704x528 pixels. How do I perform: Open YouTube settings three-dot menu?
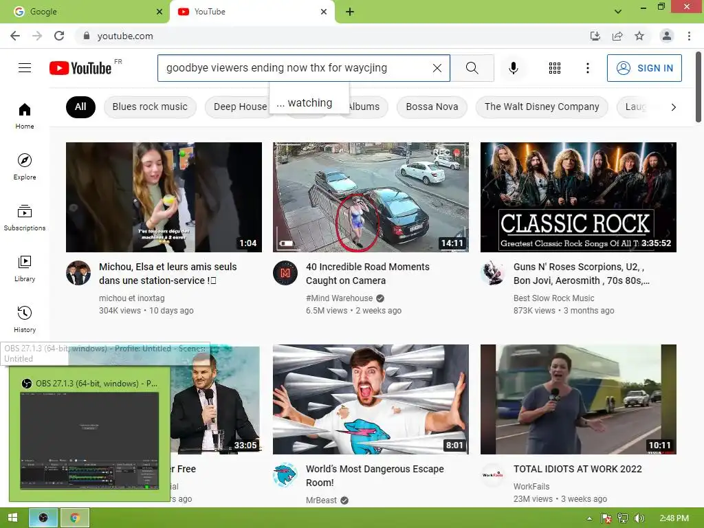[587, 68]
